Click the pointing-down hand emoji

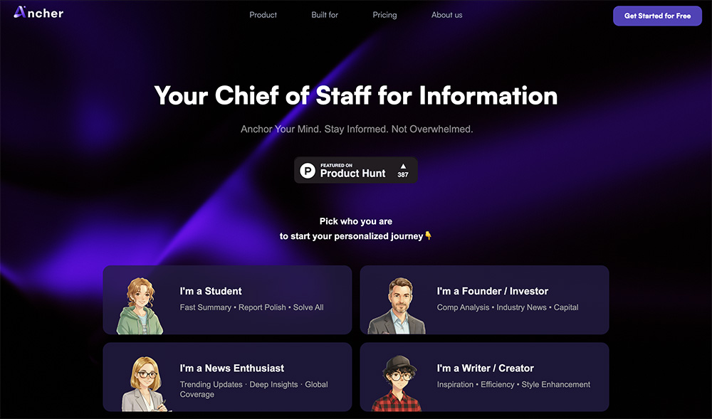428,235
